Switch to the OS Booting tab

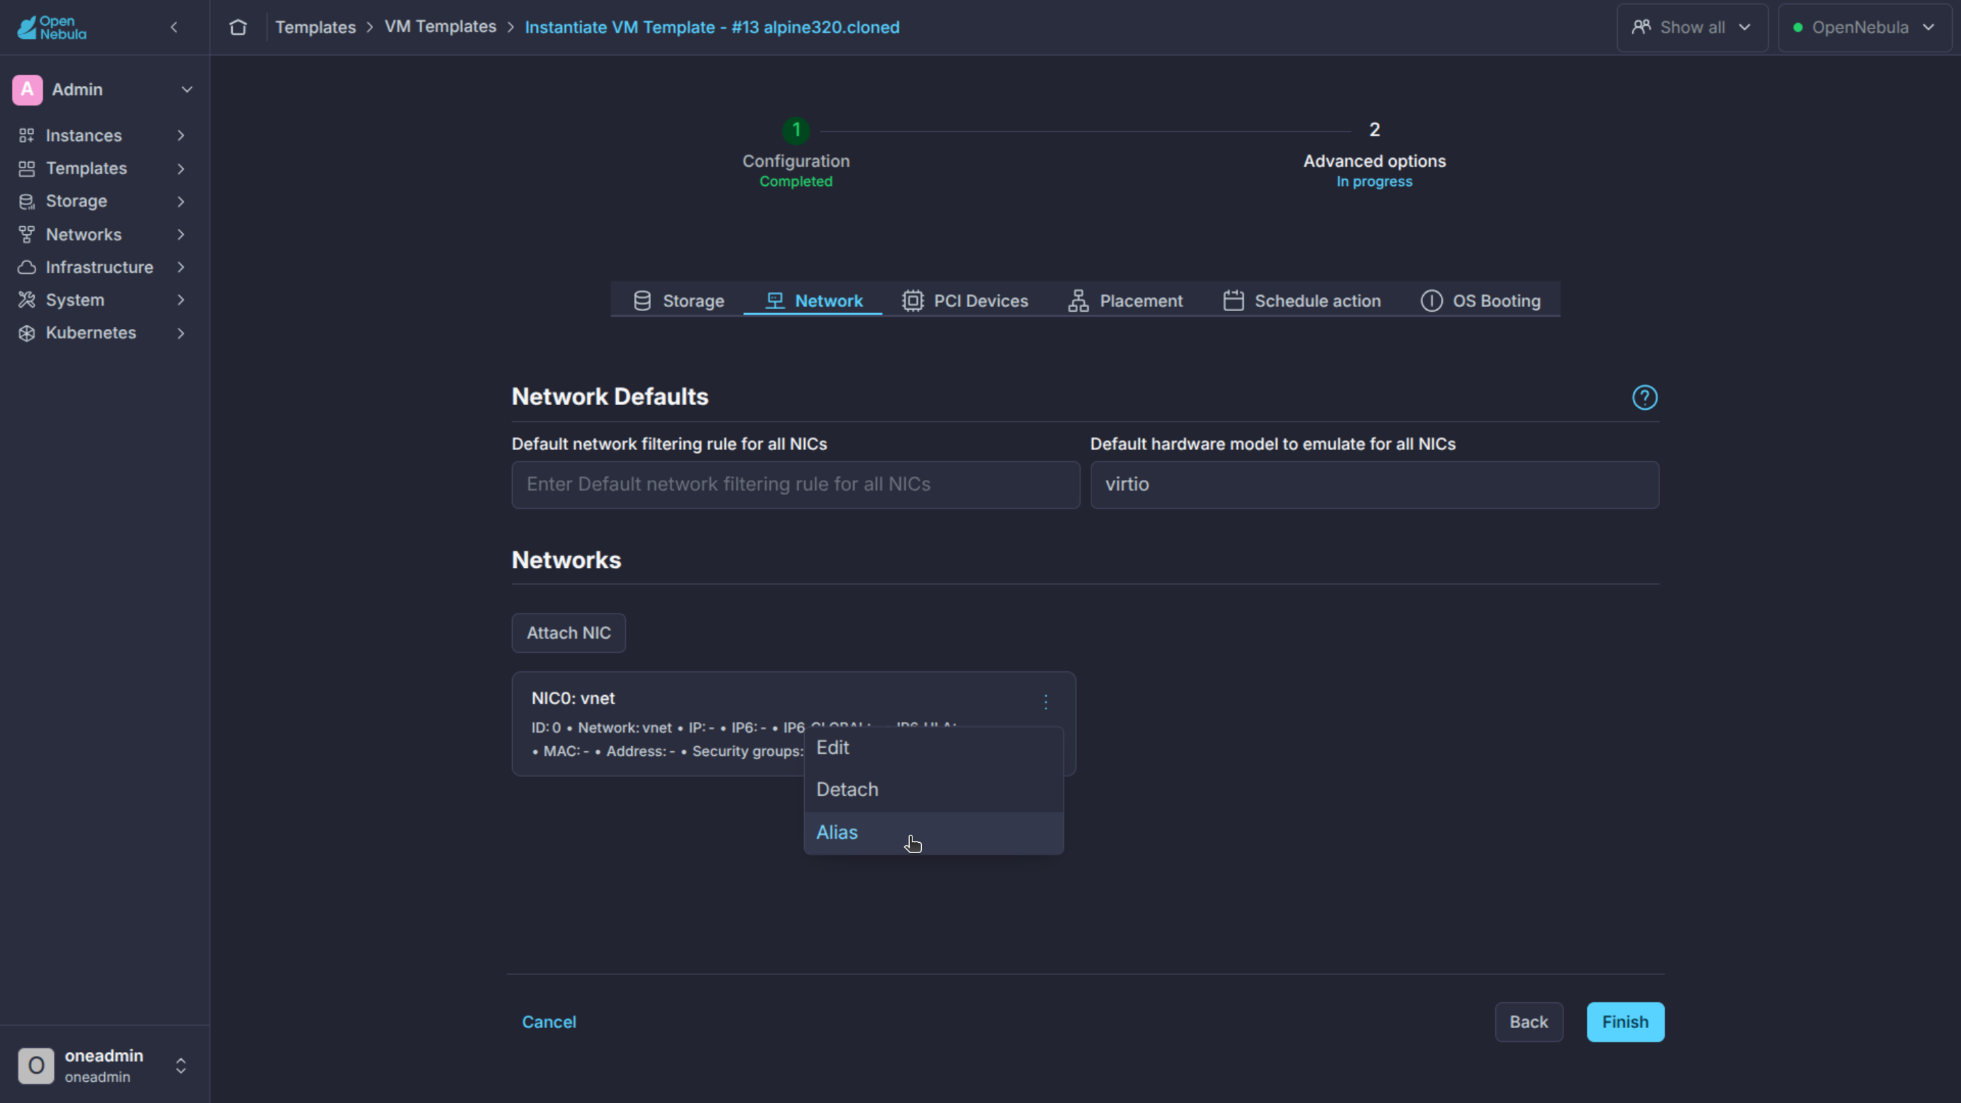(1481, 301)
